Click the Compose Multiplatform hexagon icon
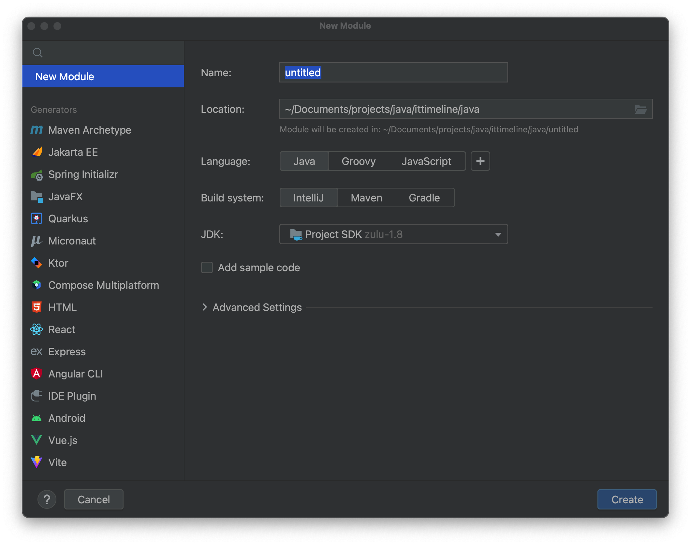The width and height of the screenshot is (691, 545). click(x=37, y=285)
